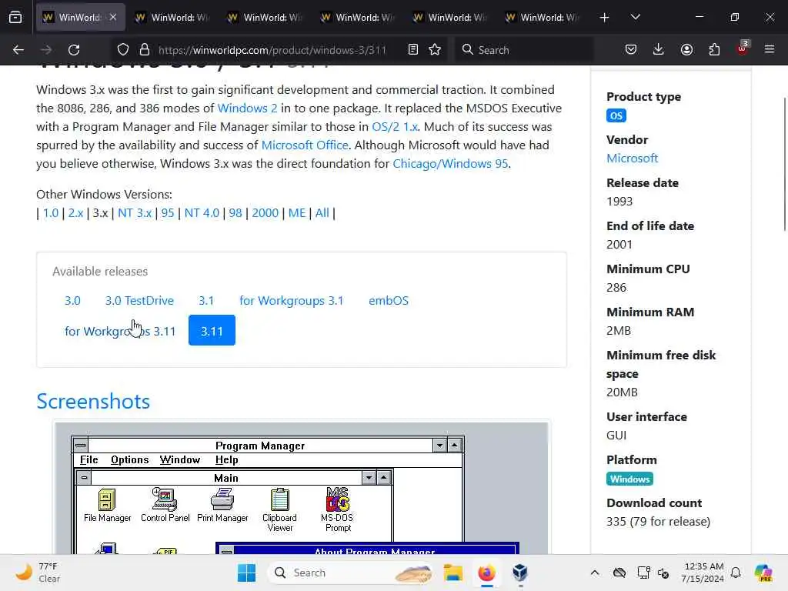Image resolution: width=788 pixels, height=591 pixels.
Task: Go to Windows 1.0 version
Action: click(51, 213)
